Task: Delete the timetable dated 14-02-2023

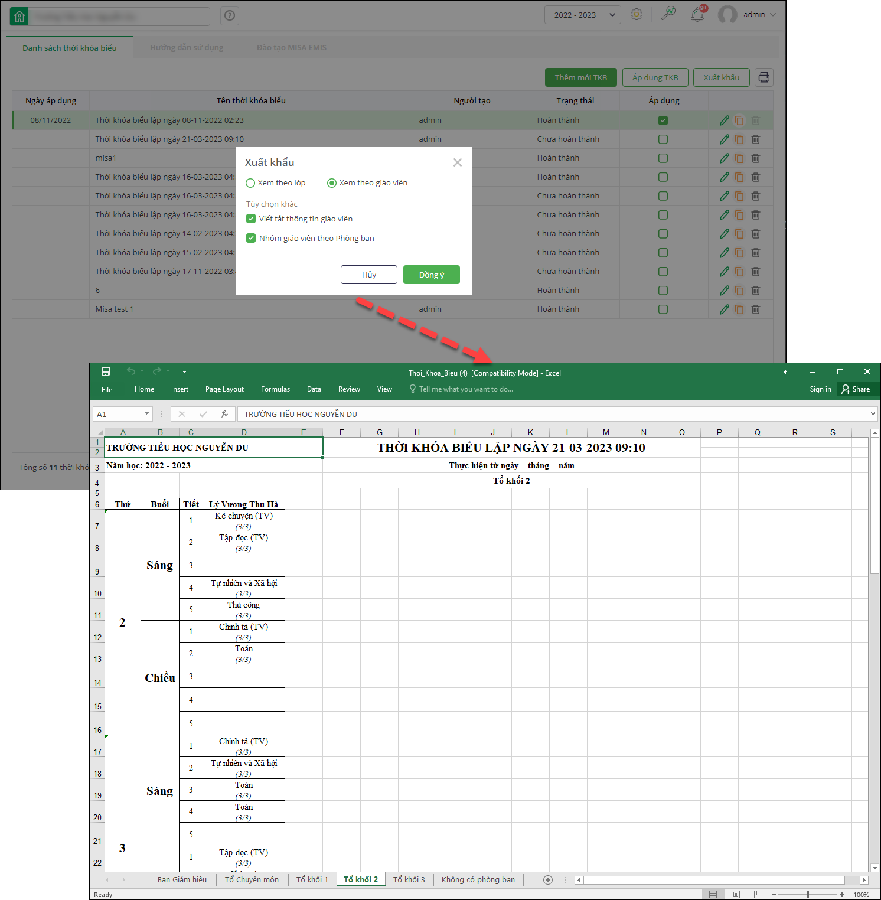Action: (x=756, y=234)
